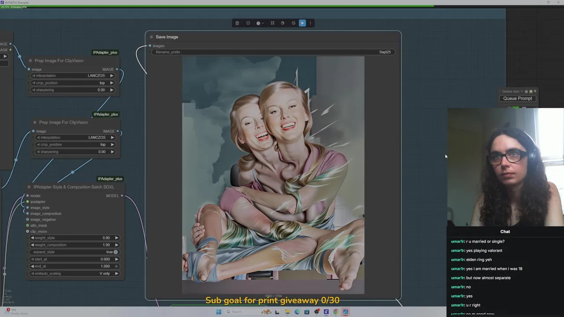
Task: Increase start_at 0.000 with right arrow
Action: [x=116, y=259]
